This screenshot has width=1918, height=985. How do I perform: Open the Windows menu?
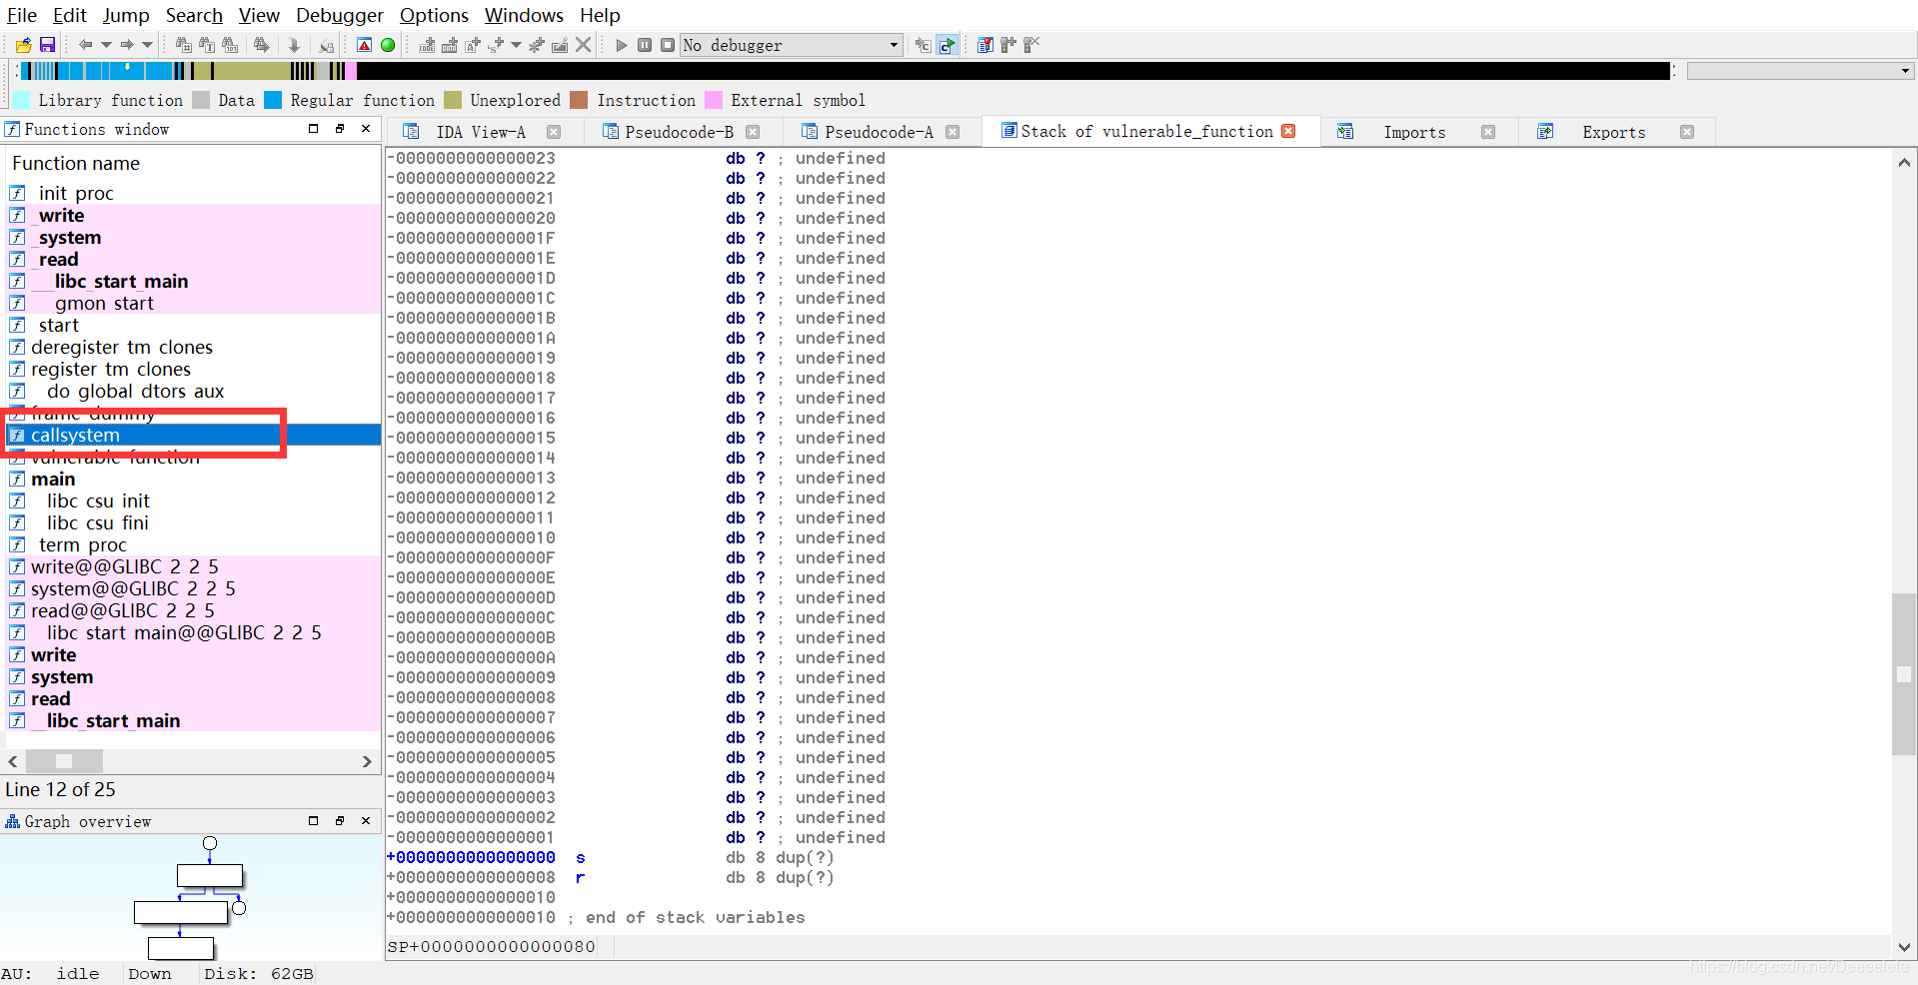coord(524,15)
